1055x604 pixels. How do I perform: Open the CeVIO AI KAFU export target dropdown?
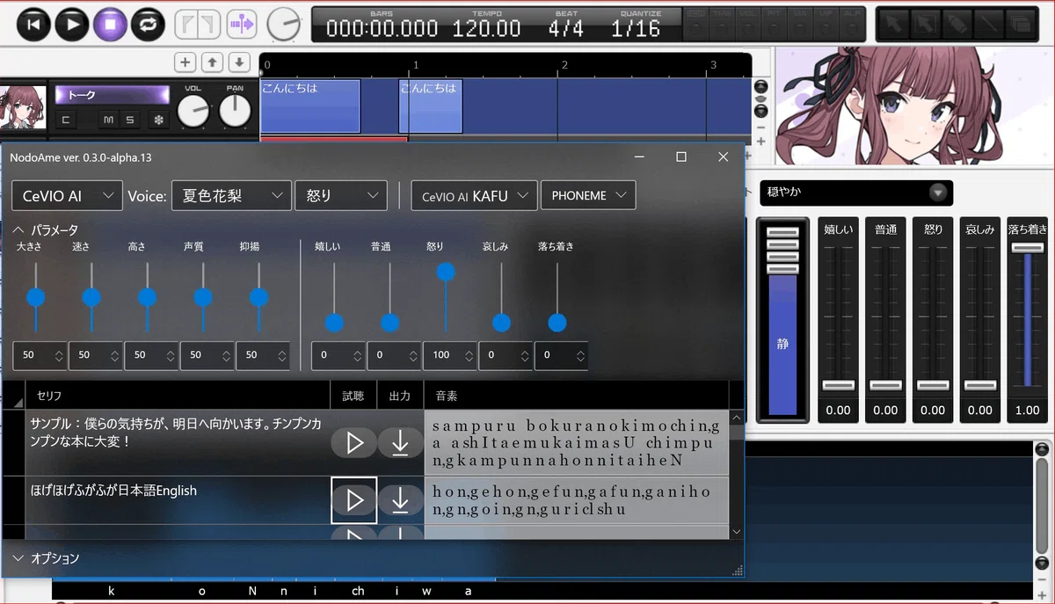(474, 196)
